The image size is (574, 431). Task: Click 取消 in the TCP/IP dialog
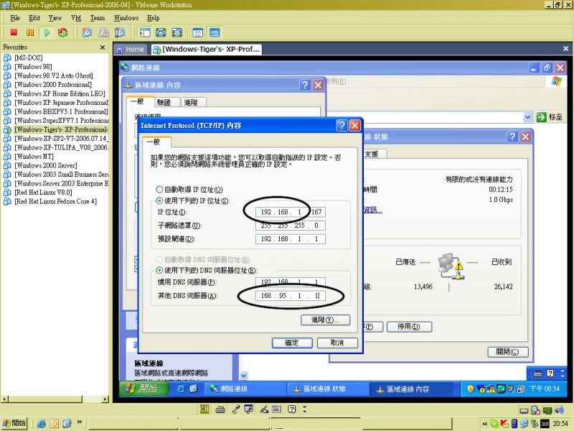337,343
